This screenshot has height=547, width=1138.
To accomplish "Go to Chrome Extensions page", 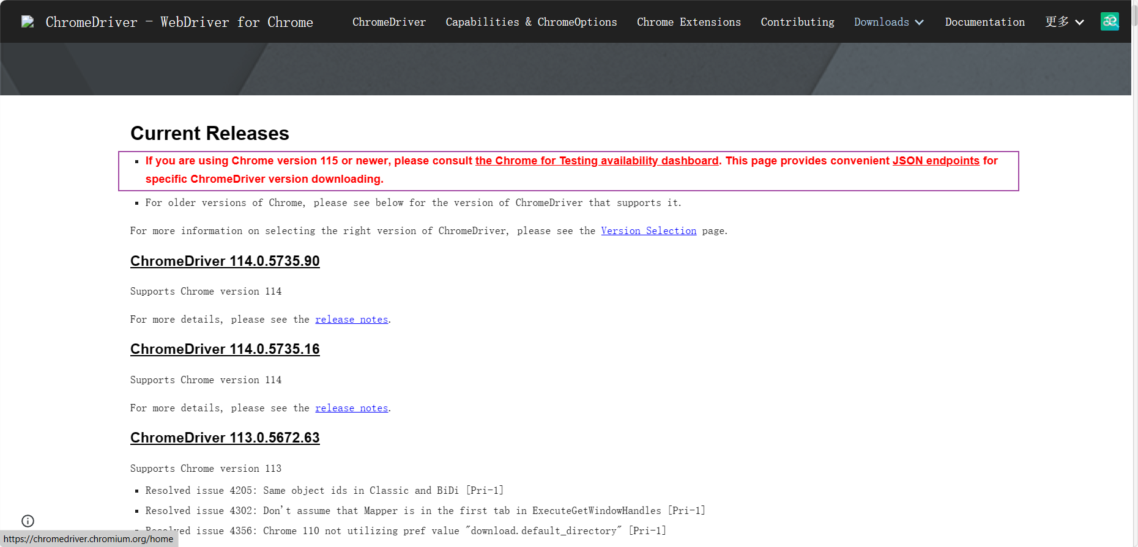I will 689,22.
